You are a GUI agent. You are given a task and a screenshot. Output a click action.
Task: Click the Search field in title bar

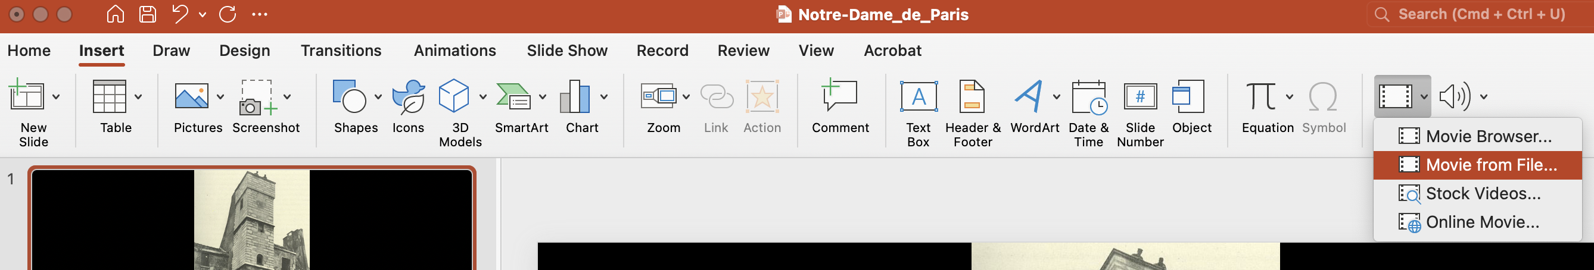[1475, 14]
